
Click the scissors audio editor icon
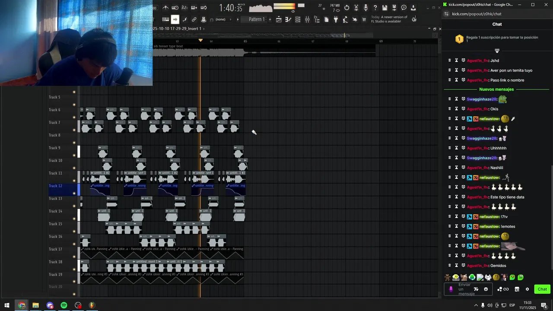[x=356, y=7]
